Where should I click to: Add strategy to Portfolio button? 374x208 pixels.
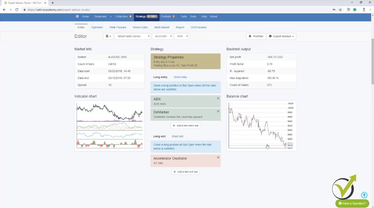click(256, 37)
